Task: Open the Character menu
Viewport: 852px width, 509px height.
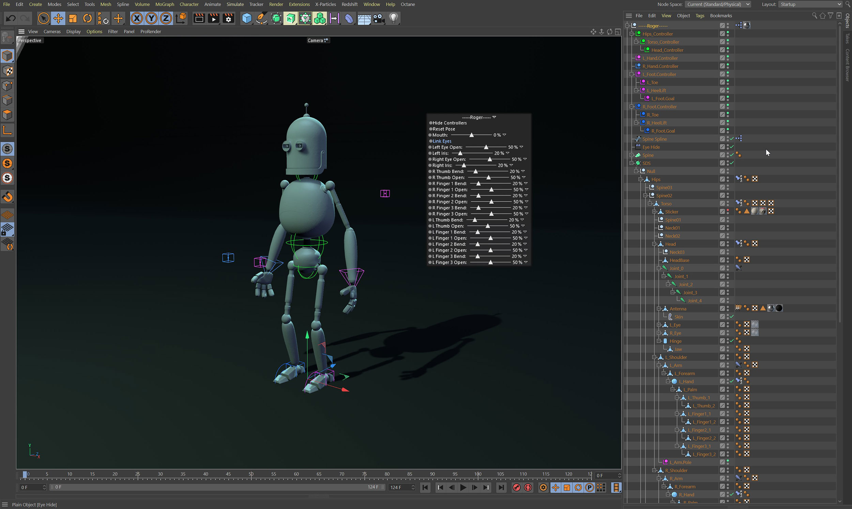Action: click(188, 4)
